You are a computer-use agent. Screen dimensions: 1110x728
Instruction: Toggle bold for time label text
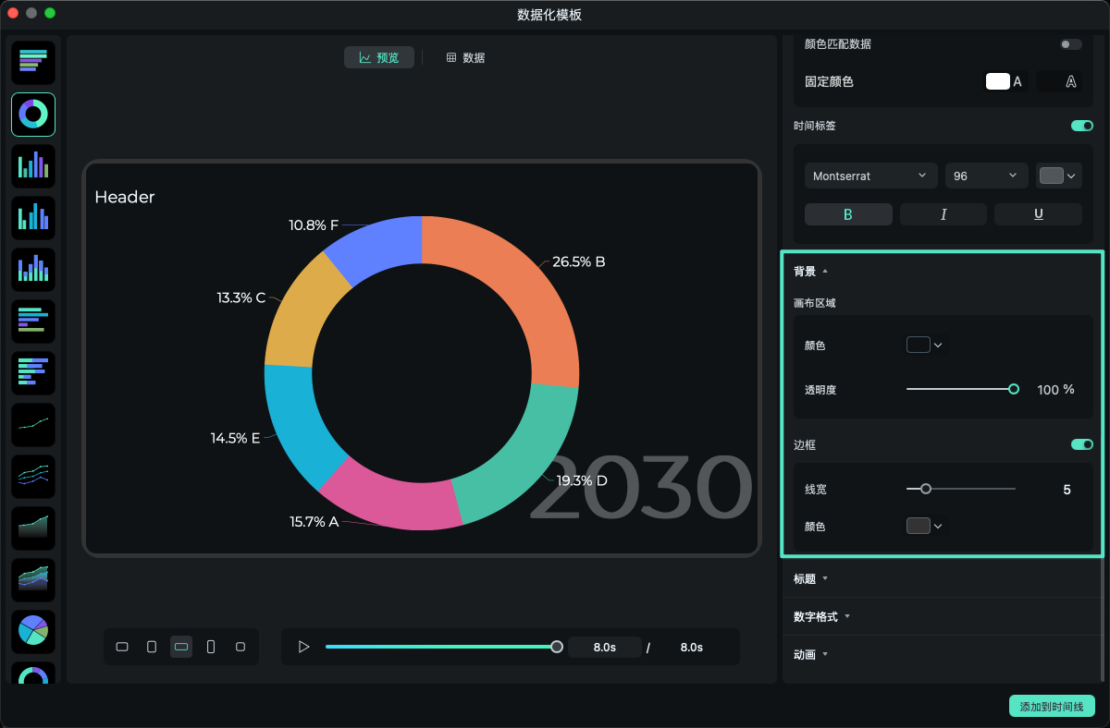point(848,214)
